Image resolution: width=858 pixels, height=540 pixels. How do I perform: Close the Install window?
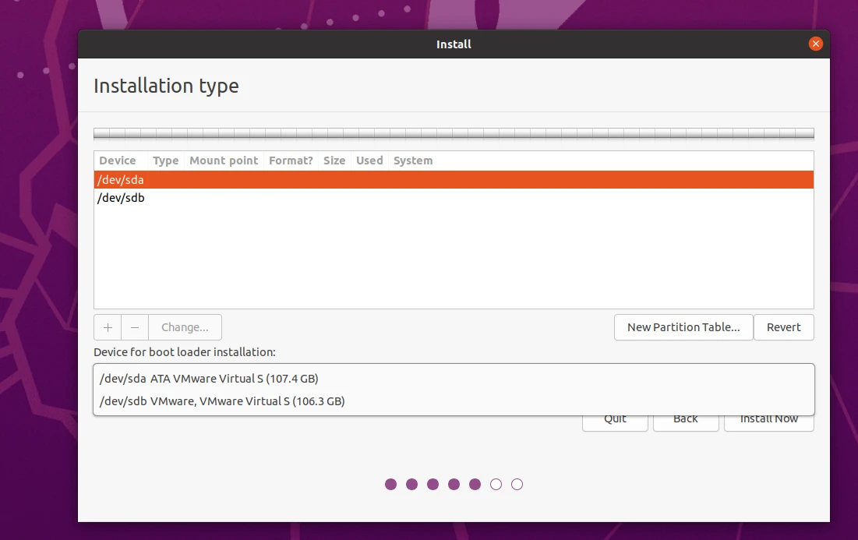[815, 44]
